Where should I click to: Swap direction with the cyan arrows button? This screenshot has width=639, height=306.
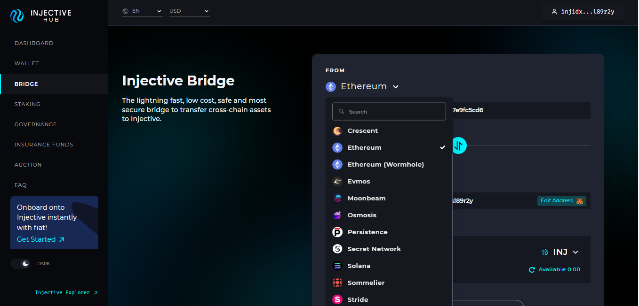point(459,145)
